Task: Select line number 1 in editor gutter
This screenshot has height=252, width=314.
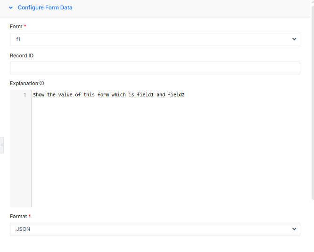Action: (x=25, y=95)
